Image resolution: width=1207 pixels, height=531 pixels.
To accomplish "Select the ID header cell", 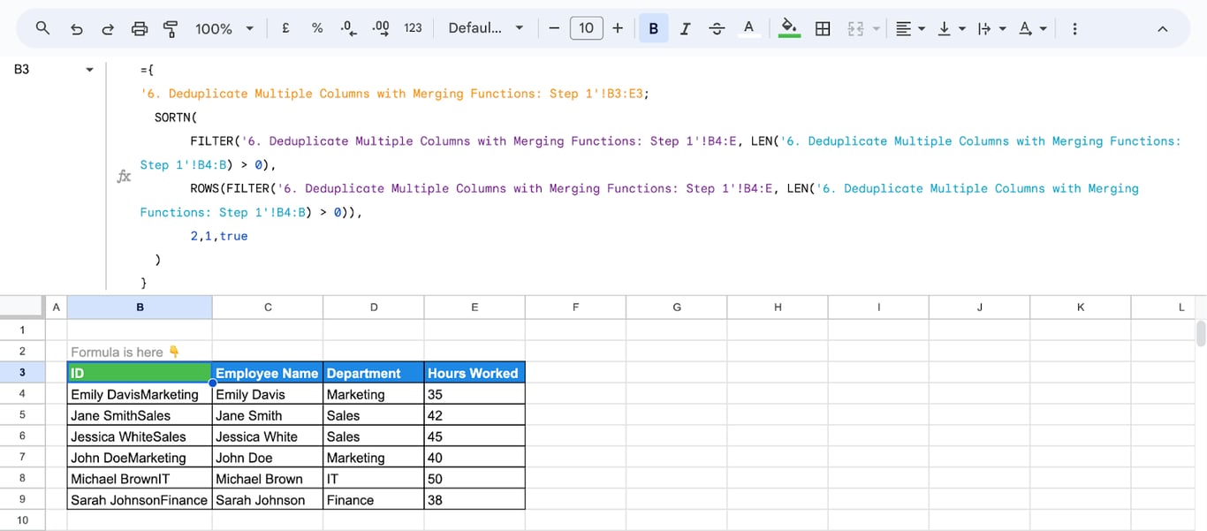I will [140, 373].
